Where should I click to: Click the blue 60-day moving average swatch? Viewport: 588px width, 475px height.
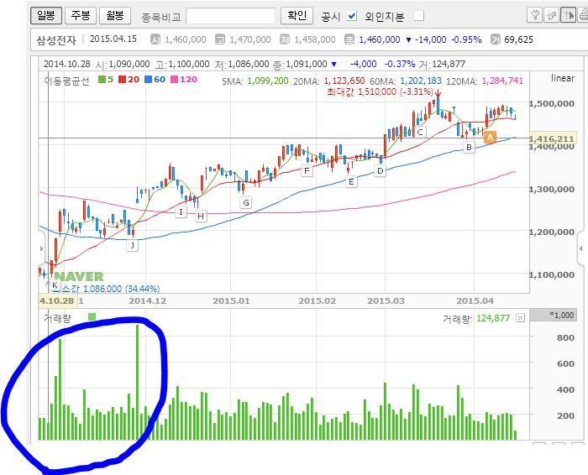pos(149,79)
